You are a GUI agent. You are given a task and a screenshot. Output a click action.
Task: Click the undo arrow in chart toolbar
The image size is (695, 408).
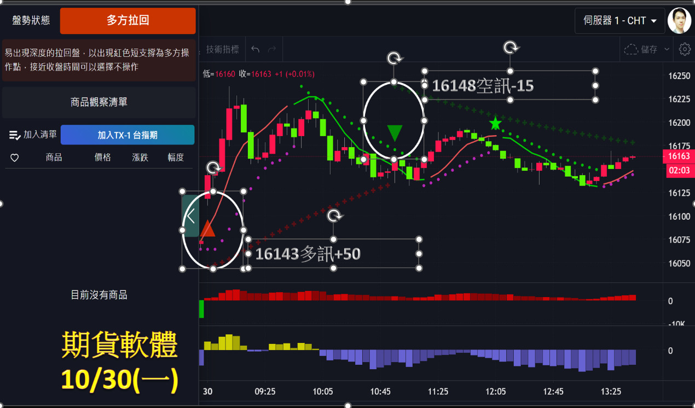(x=256, y=49)
